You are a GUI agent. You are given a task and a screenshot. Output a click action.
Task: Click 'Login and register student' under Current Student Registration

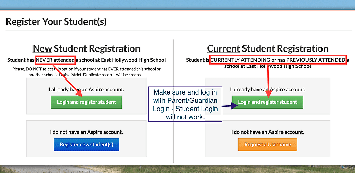click(x=267, y=102)
